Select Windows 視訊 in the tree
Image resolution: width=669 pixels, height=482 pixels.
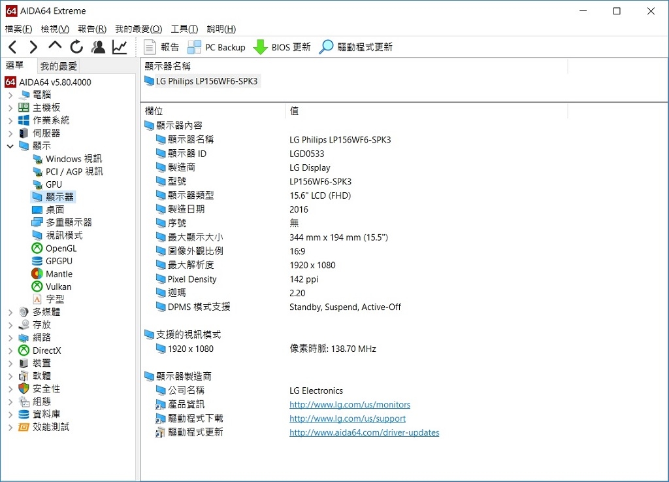pos(67,159)
